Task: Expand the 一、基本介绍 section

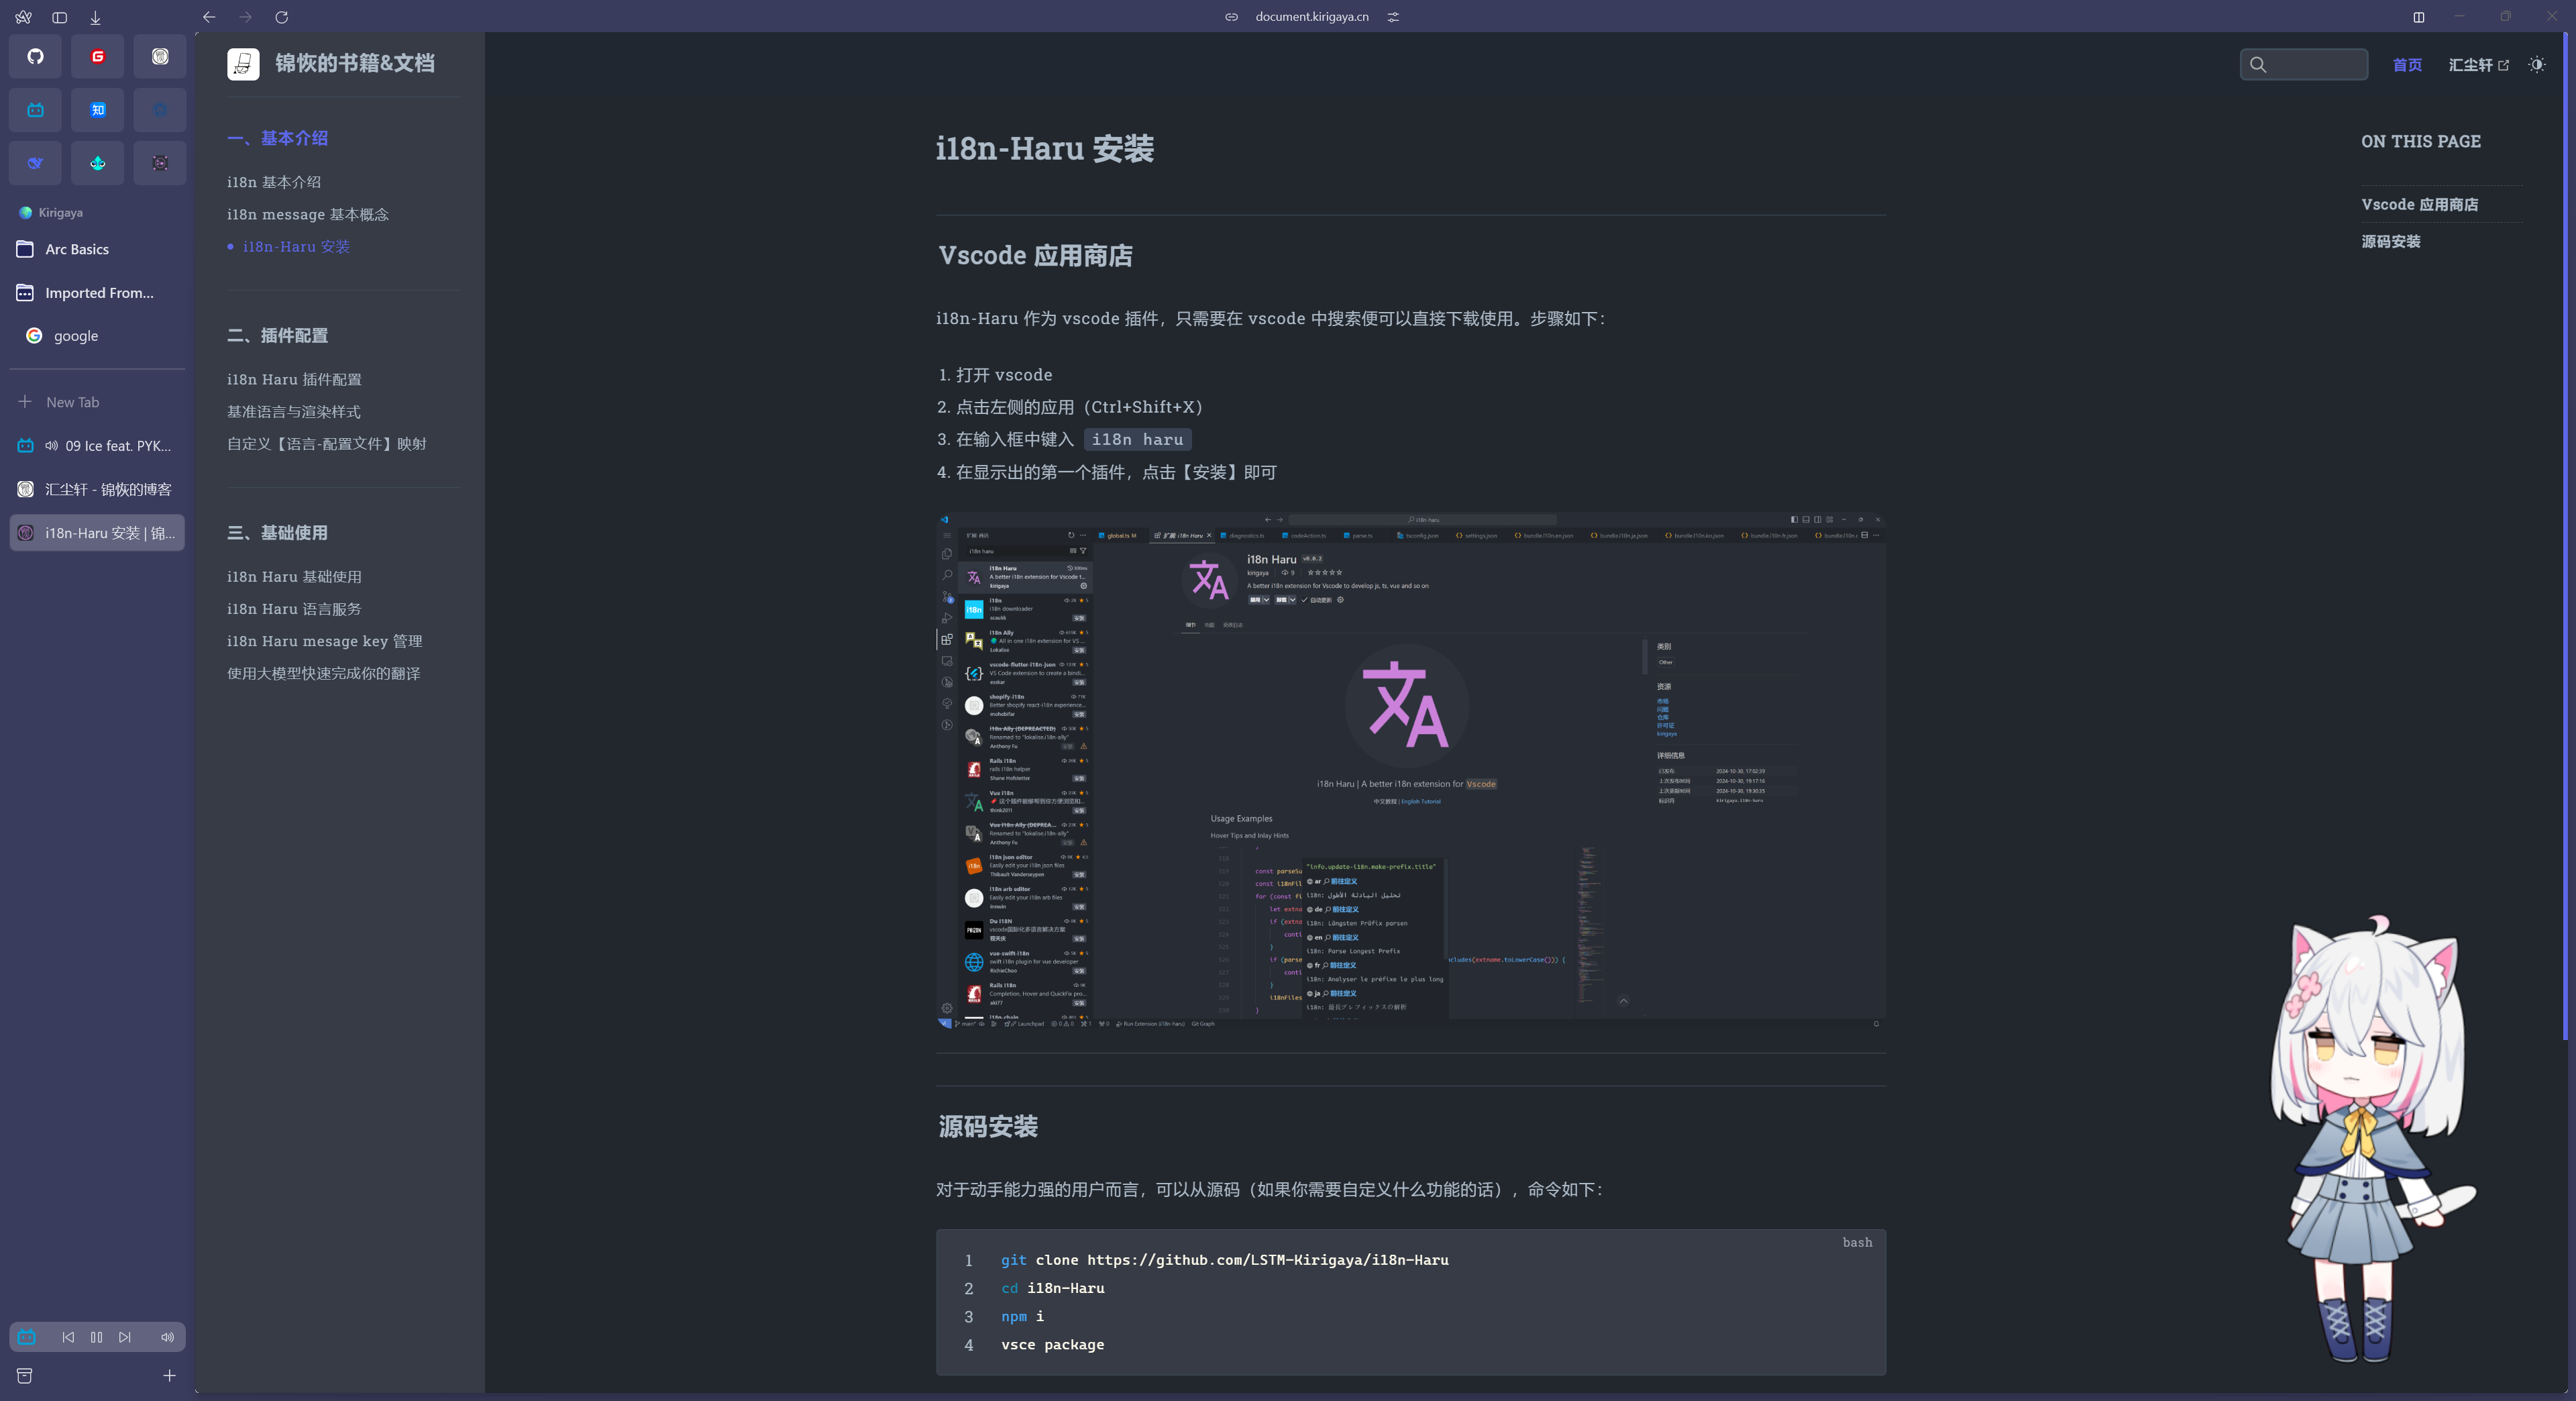Action: click(x=279, y=139)
